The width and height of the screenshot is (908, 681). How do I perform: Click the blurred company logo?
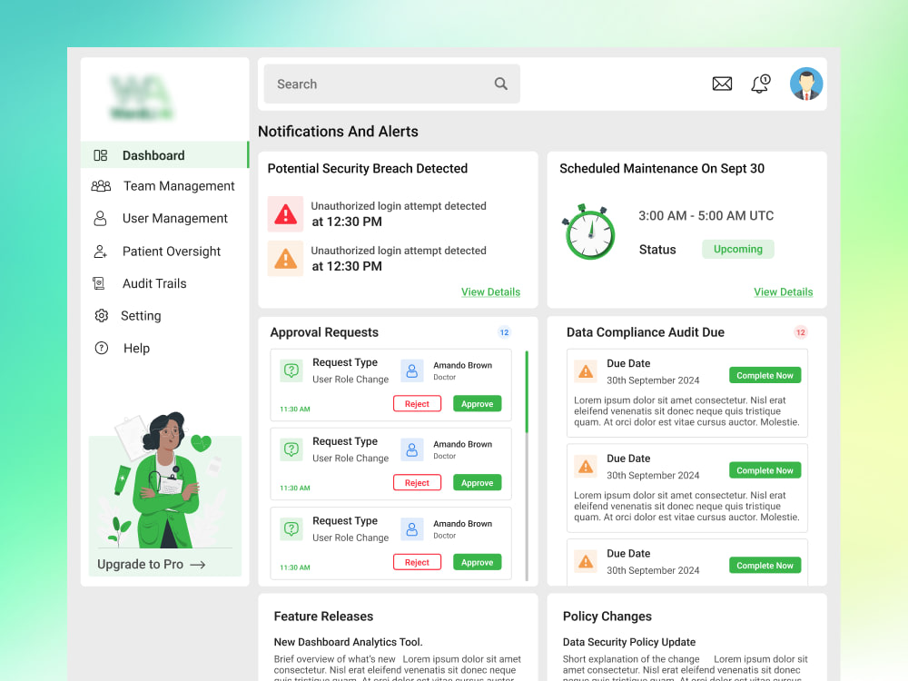point(142,97)
